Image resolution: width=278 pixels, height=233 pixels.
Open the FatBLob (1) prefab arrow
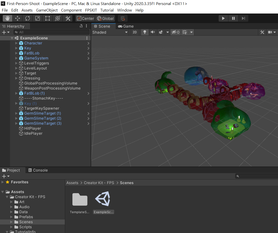[88, 93]
